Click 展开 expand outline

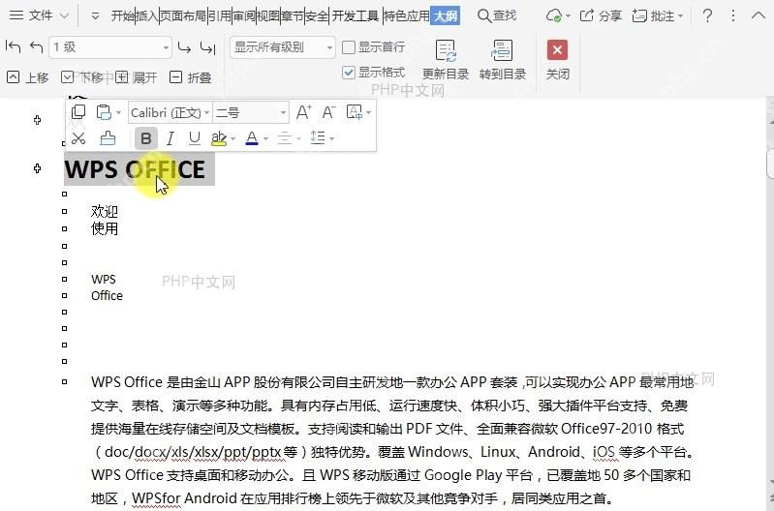(x=137, y=77)
